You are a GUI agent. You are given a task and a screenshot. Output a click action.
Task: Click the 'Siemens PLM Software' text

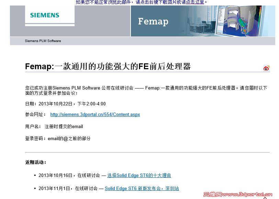[x=43, y=41]
